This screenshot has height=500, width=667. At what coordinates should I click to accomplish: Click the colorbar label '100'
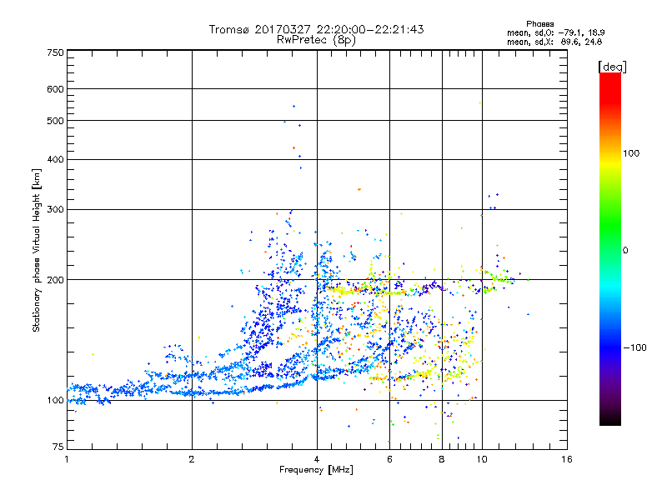click(631, 153)
